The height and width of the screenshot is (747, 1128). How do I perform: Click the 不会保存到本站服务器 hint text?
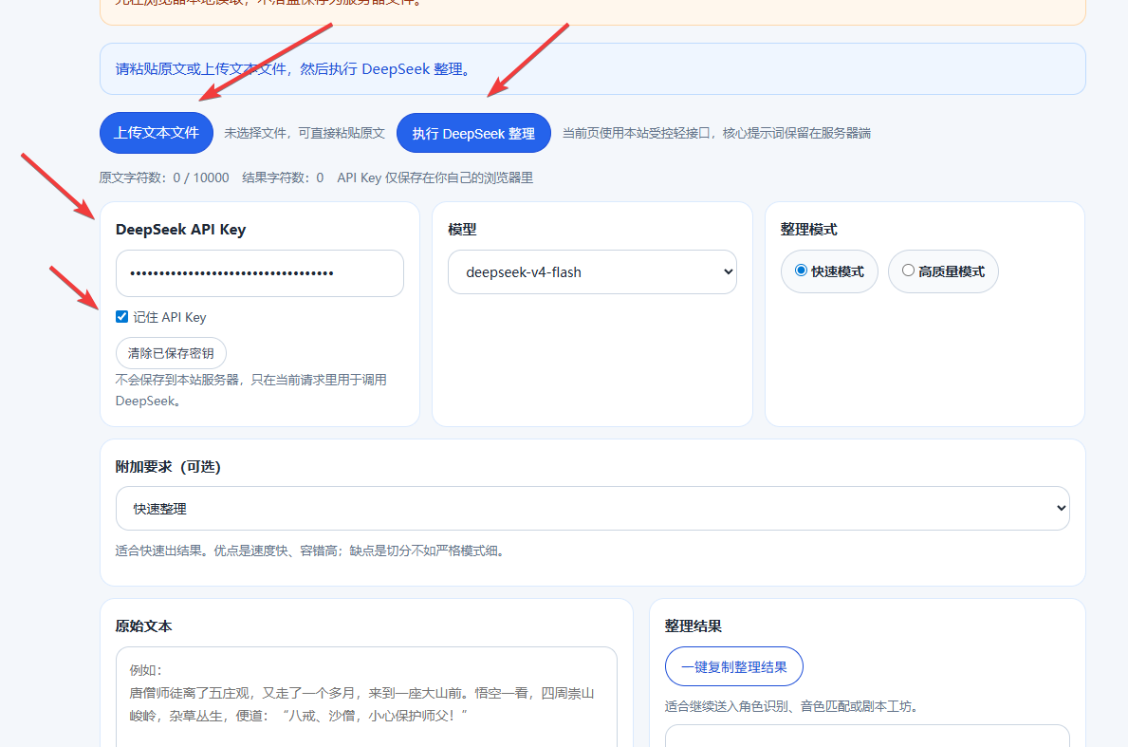click(x=251, y=390)
